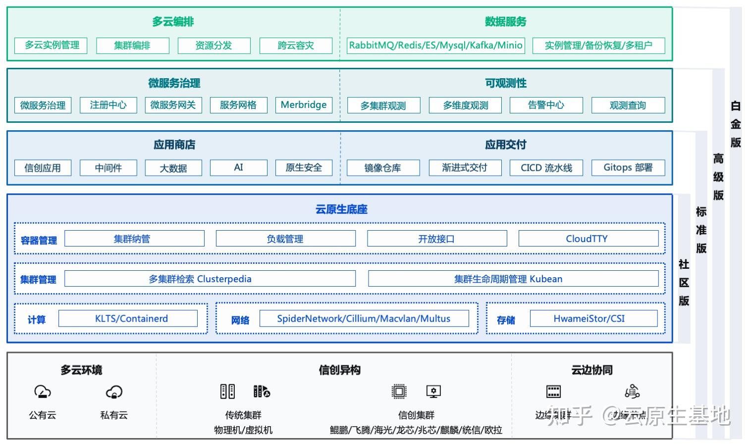
Task: Select the 物理机/虚拟机 caption
Action: tap(243, 430)
